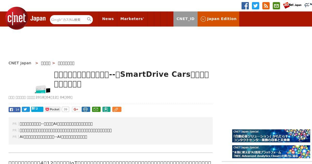The image size is (312, 164).
Task: Click the CNET Japan breadcrumb link
Action: (x=20, y=63)
